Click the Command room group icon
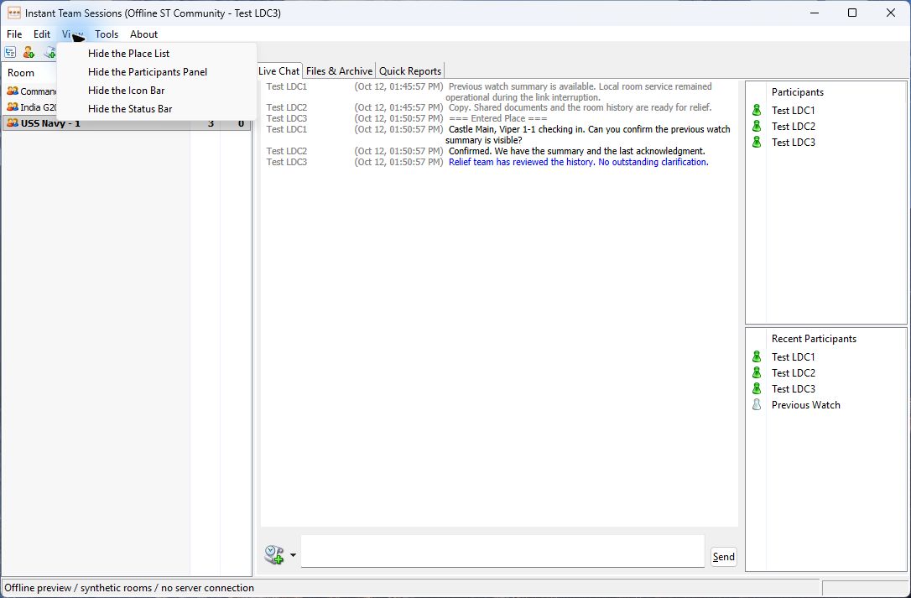 pyautogui.click(x=13, y=91)
